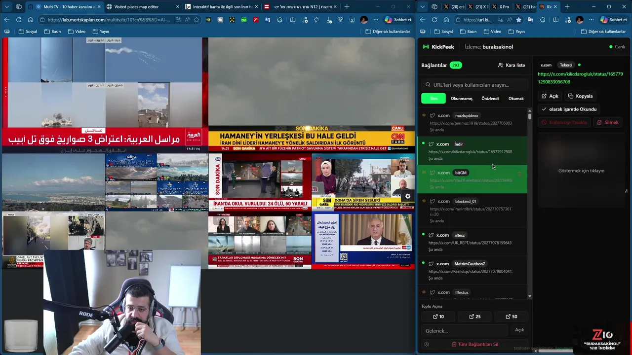Viewport: 632px width, 355px height.
Task: Open the three-dot menu in right browser
Action: pyautogui.click(x=591, y=20)
